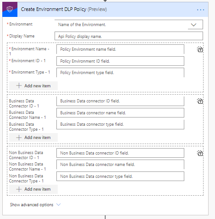Focus the Policy Environment type field
This screenshot has height=219, width=215.
tap(120, 73)
